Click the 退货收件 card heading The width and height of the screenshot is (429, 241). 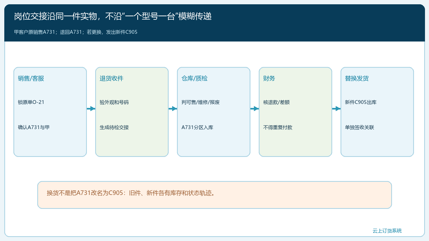coord(112,78)
